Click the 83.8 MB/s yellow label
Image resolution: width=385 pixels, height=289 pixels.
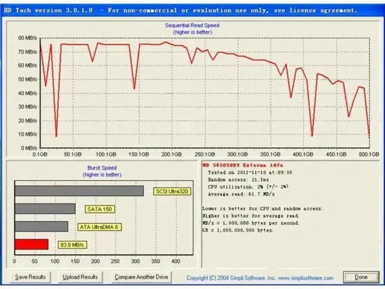[x=72, y=245]
